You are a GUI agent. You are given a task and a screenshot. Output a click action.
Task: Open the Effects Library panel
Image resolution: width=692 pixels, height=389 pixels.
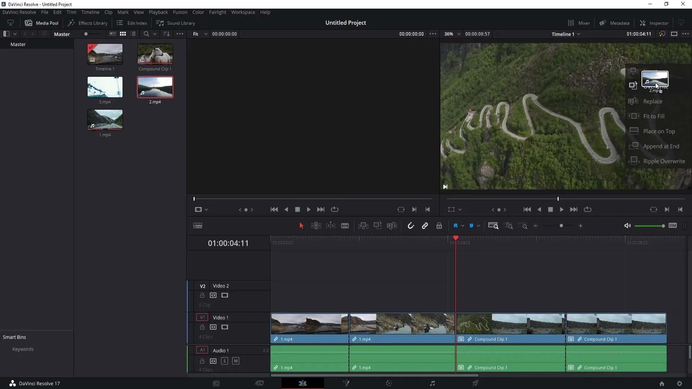tap(88, 23)
